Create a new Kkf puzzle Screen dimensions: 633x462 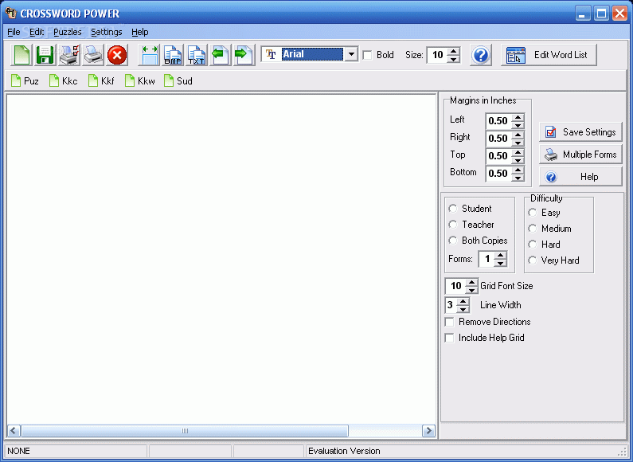point(101,80)
